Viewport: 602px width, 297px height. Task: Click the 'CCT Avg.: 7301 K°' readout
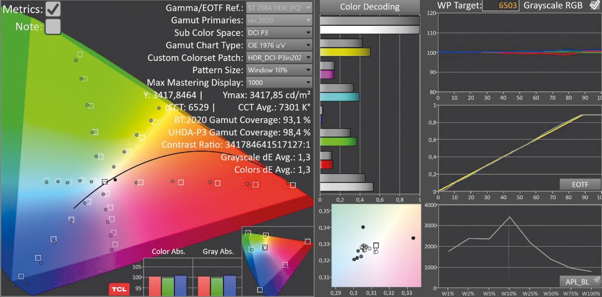[x=275, y=107]
